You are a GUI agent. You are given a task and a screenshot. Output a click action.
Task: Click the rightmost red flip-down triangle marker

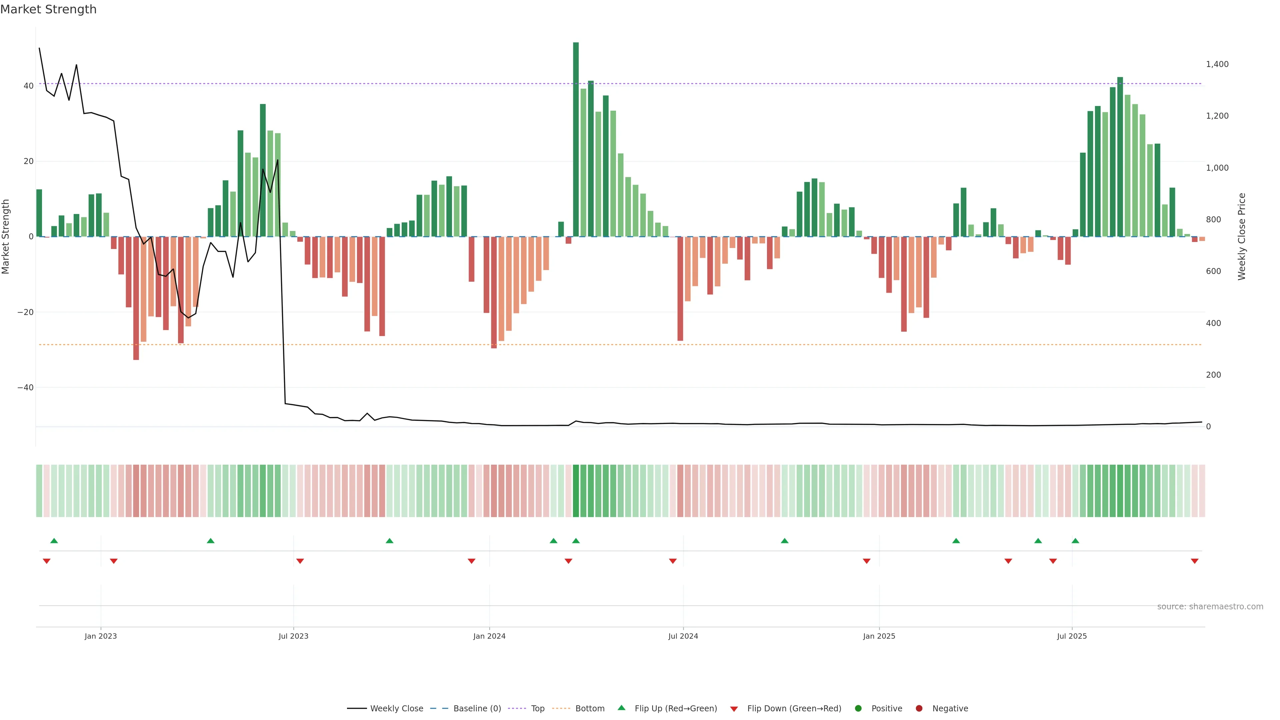click(1195, 561)
